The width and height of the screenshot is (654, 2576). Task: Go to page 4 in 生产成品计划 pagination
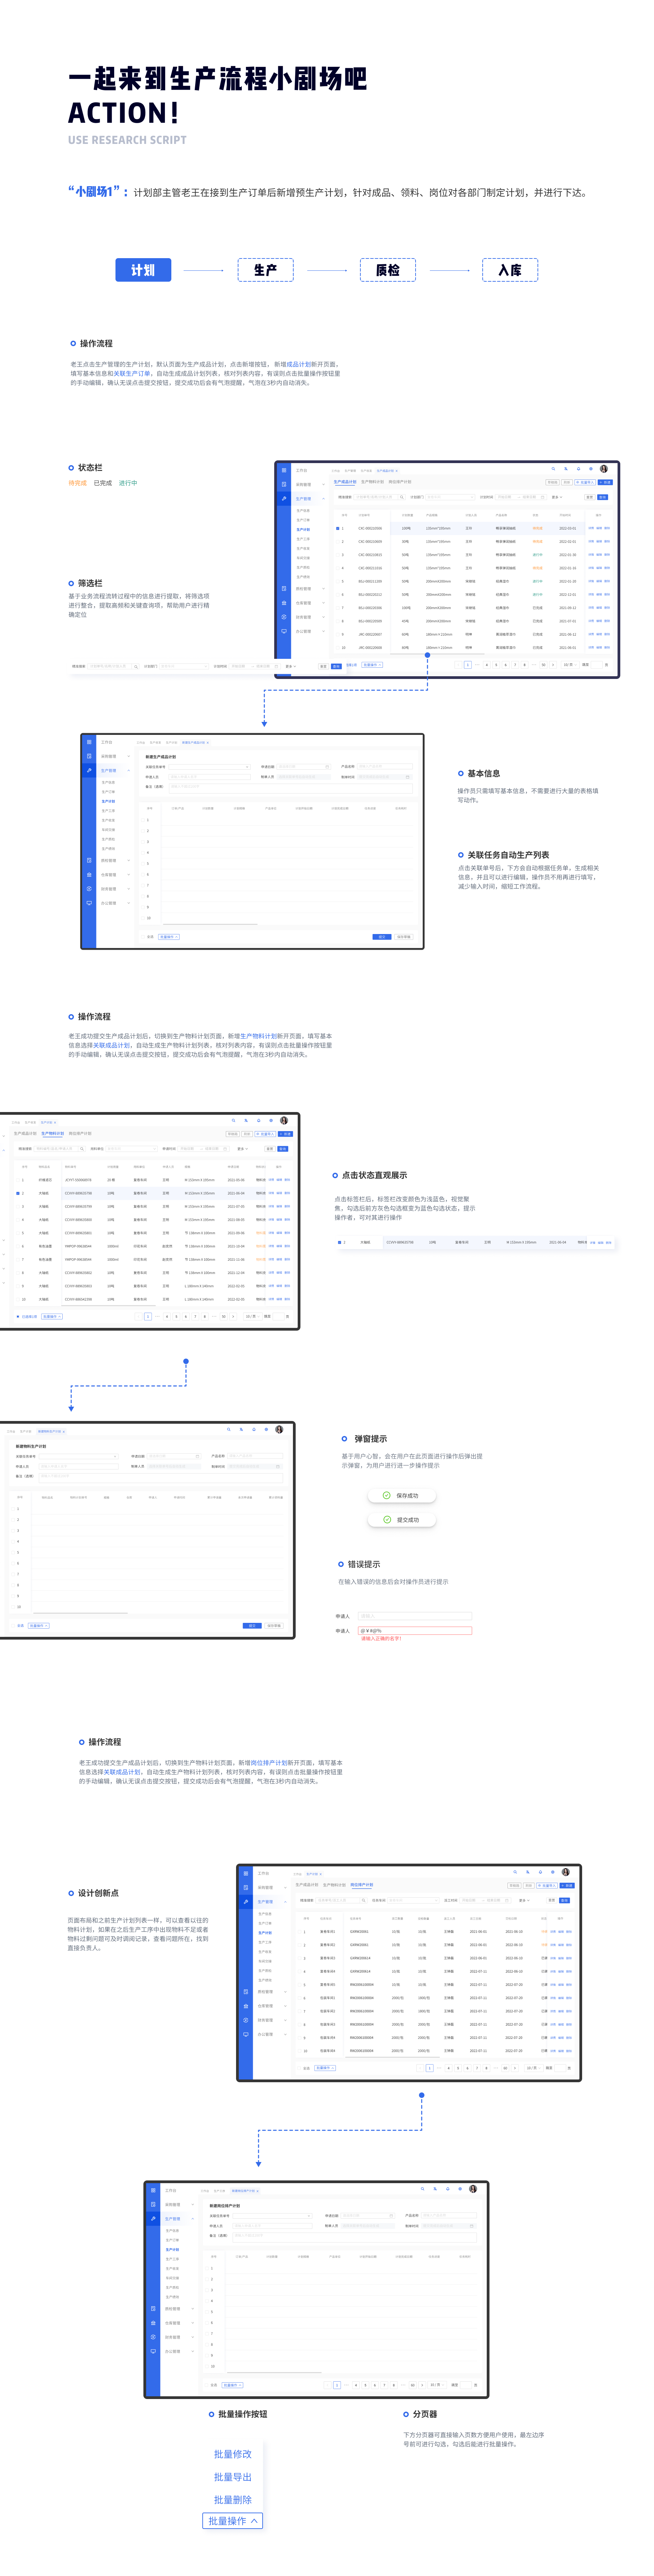[x=486, y=665]
